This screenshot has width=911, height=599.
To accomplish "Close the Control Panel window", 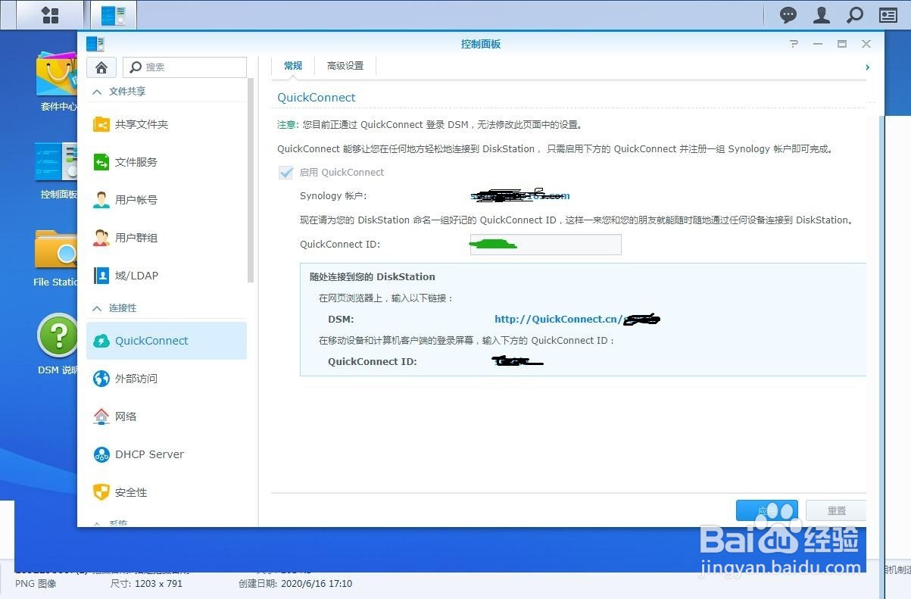I will tap(866, 44).
